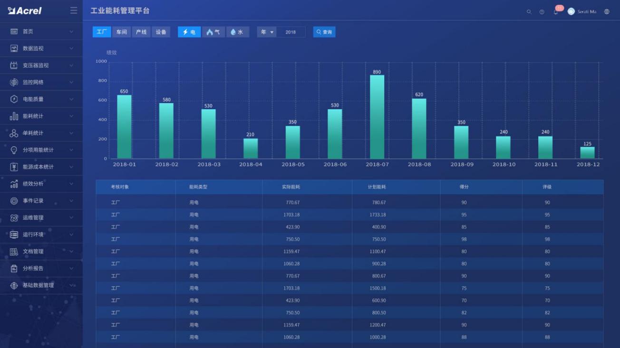Image resolution: width=620 pixels, height=348 pixels.
Task: Select the 设备 tab
Action: click(161, 32)
